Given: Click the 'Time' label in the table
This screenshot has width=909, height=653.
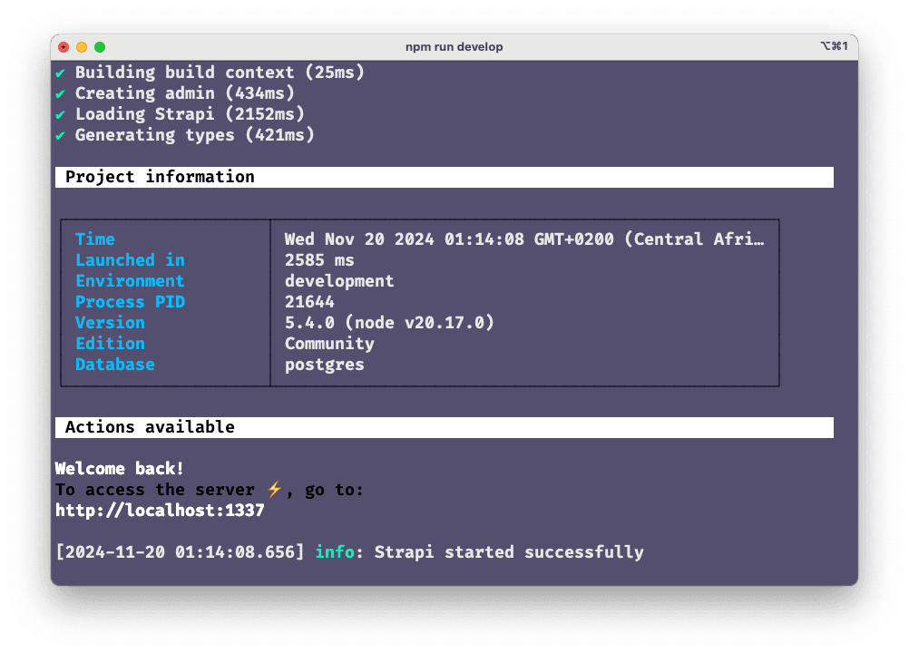Looking at the screenshot, I should tap(95, 239).
